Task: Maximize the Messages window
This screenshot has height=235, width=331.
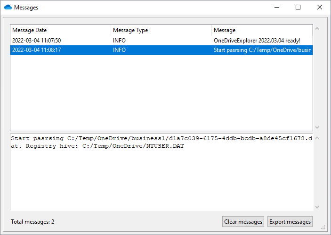Action: pos(298,7)
